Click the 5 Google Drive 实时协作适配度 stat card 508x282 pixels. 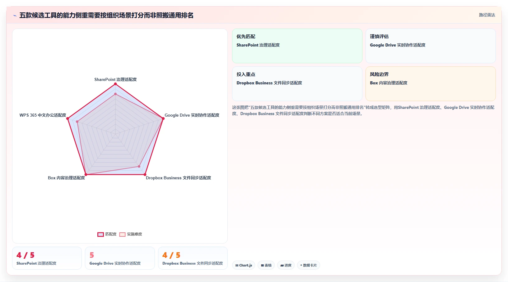120,258
